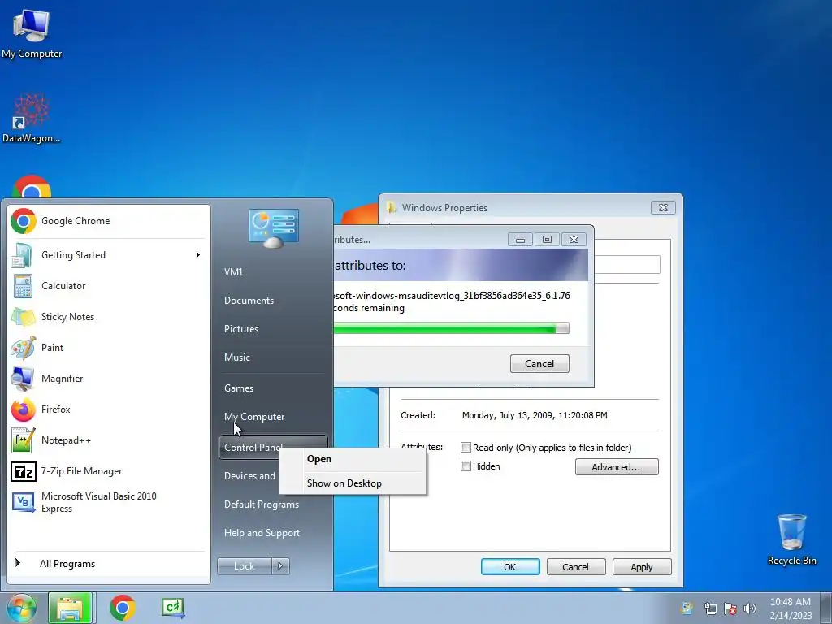Click the Lock button

245,566
